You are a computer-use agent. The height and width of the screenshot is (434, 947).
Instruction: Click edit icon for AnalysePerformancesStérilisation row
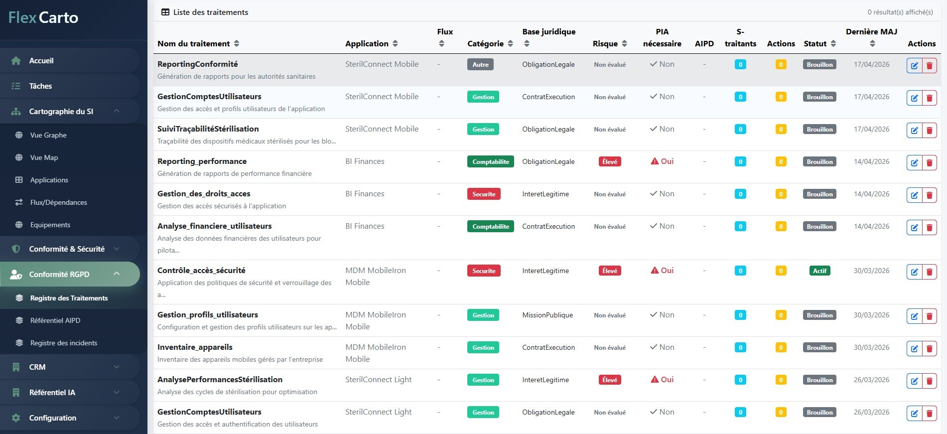coord(914,381)
